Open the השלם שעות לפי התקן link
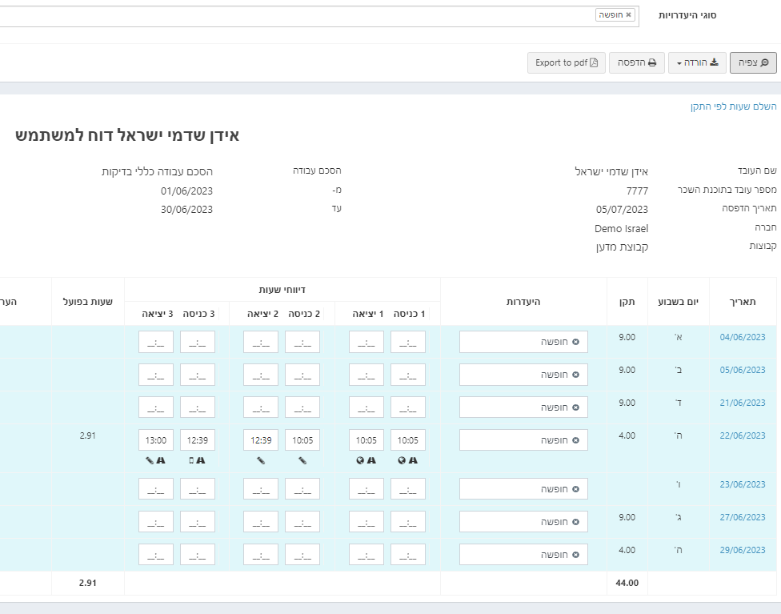The image size is (781, 614). click(733, 106)
